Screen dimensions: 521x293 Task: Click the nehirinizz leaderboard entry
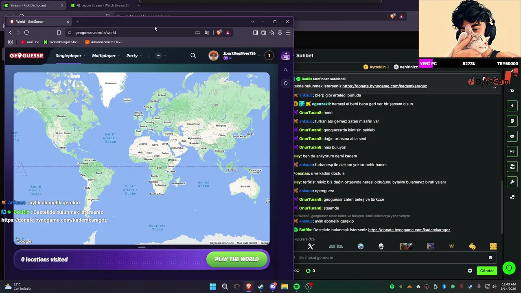(x=406, y=67)
